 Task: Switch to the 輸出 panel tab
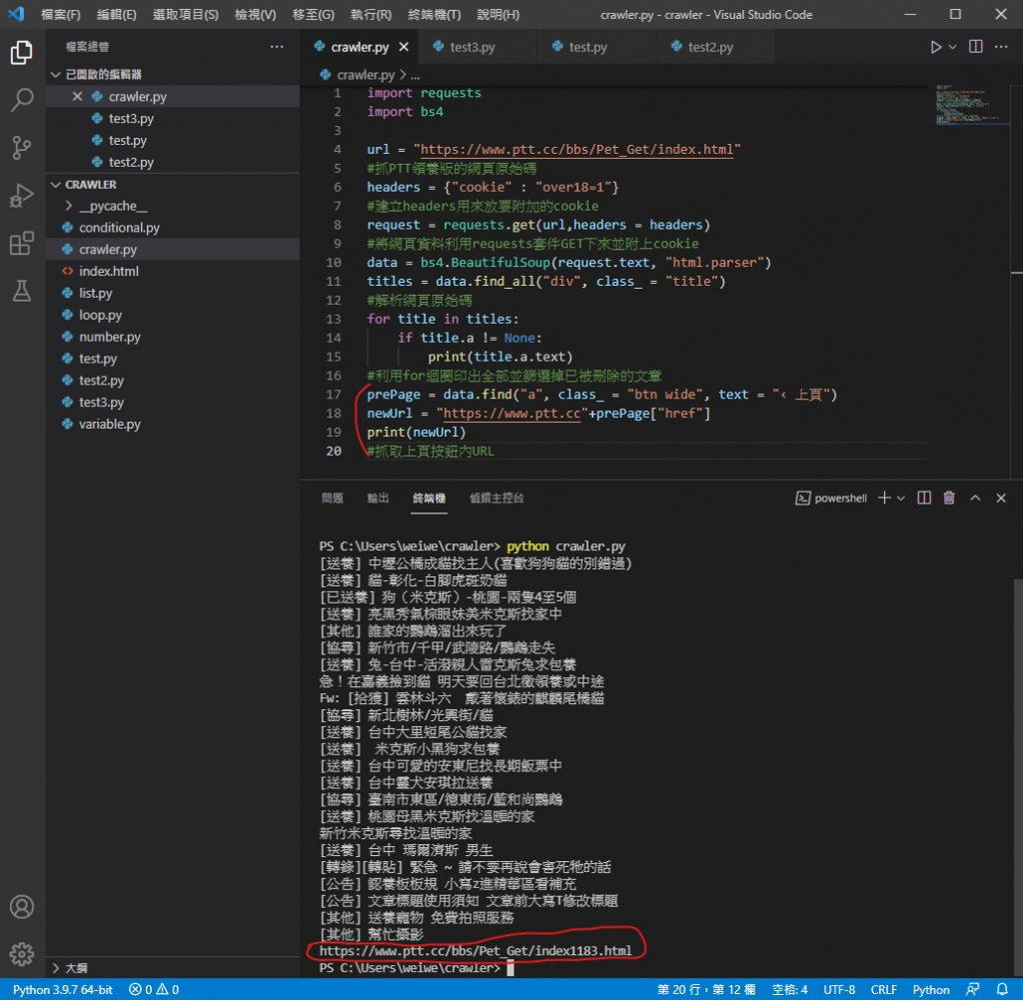pos(378,499)
